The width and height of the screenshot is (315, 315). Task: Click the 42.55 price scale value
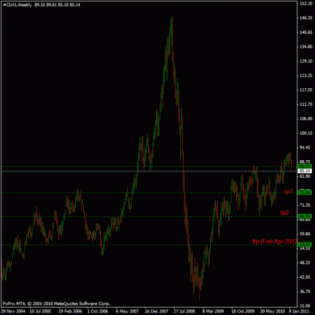306,277
